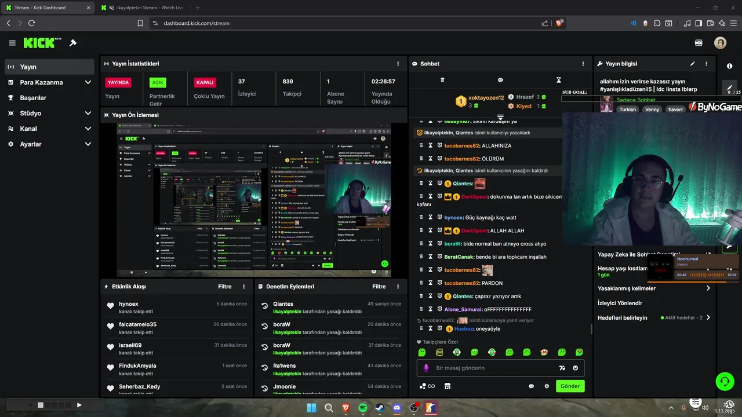The width and height of the screenshot is (742, 417).
Task: Click the translate icon in message box
Action: tap(562, 368)
